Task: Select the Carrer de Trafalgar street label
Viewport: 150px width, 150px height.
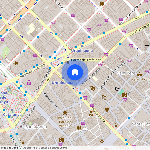Action: click(86, 60)
